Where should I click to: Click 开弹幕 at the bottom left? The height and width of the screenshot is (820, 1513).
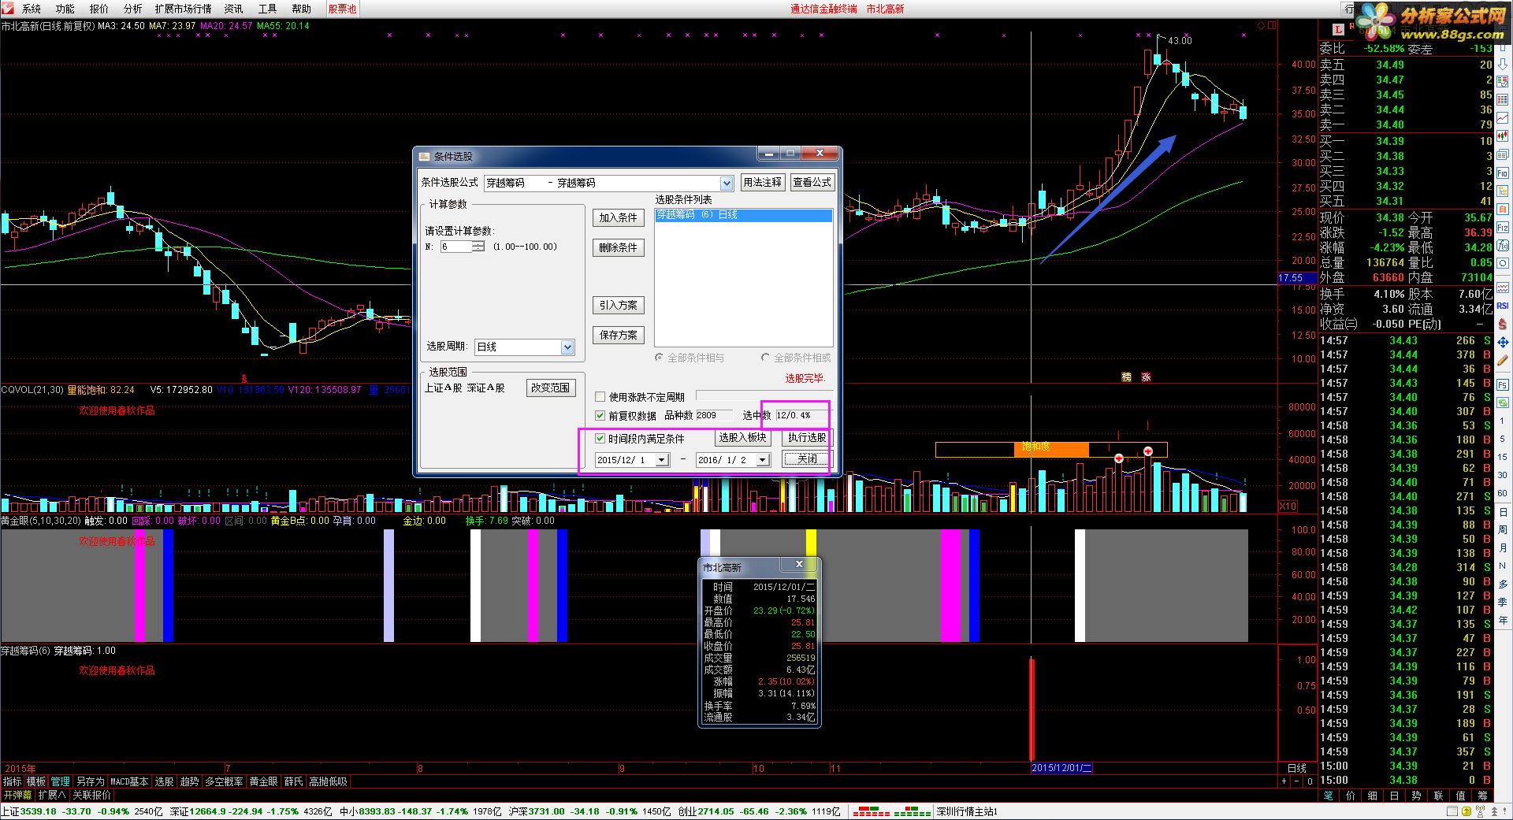[x=17, y=795]
